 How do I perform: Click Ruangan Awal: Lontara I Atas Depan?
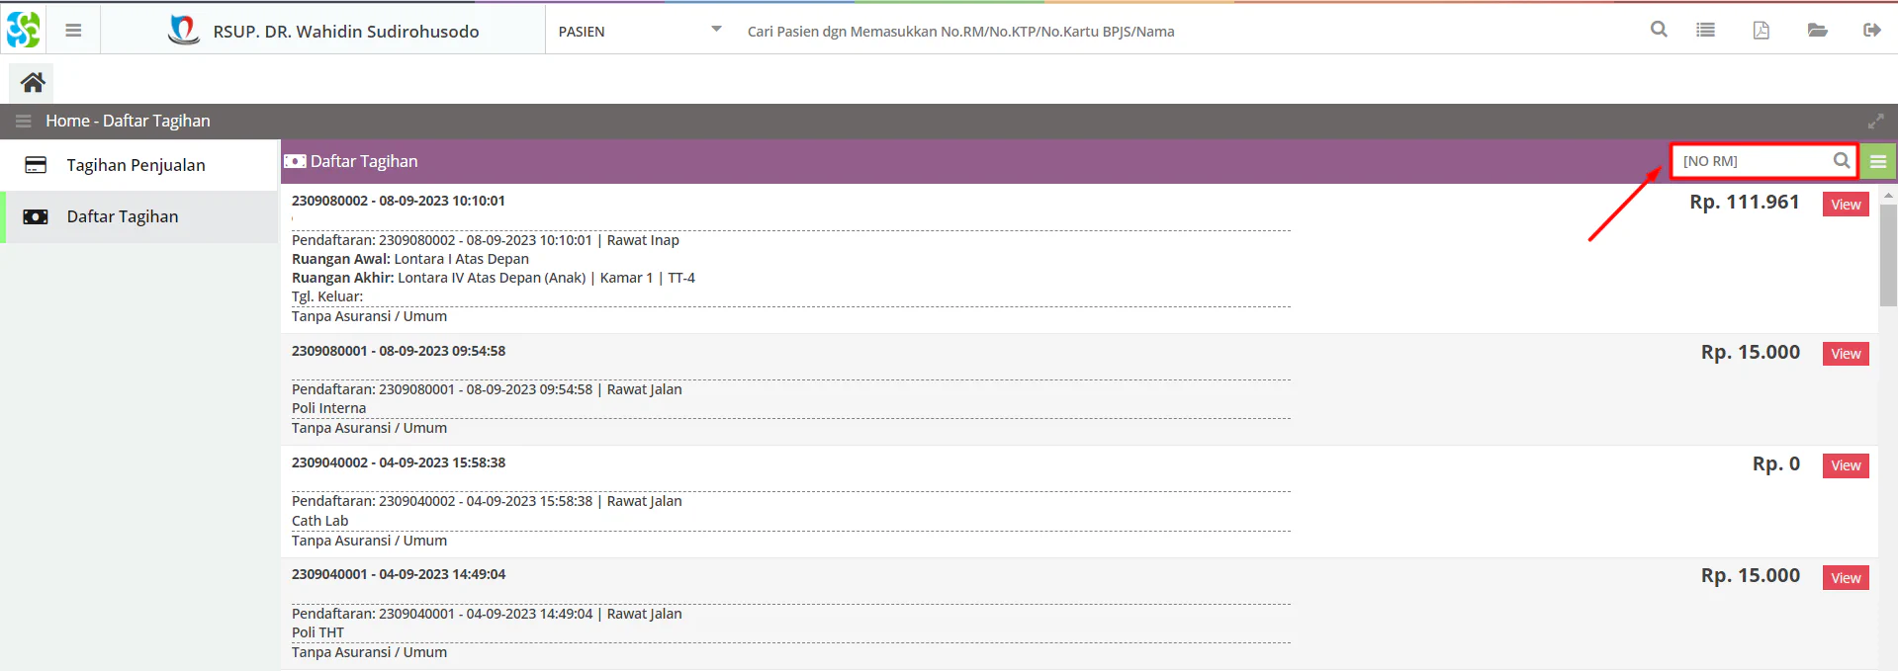coord(410,259)
